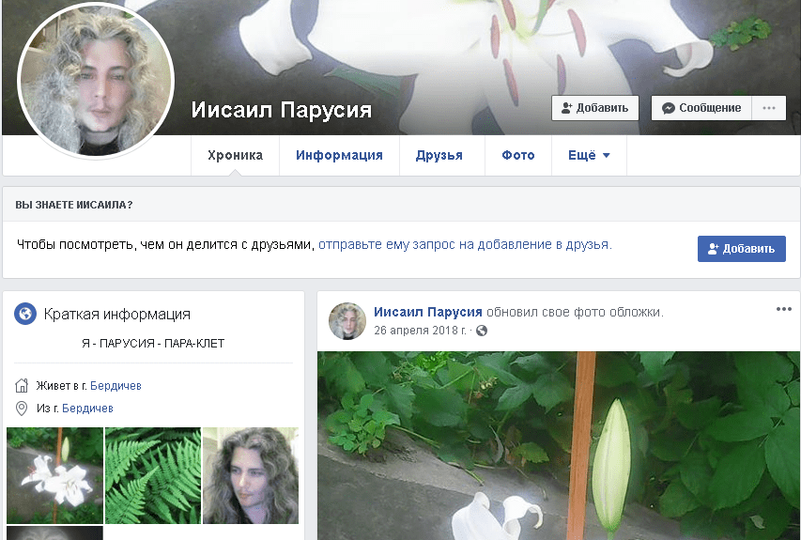Click the Сообщение button

pos(701,108)
